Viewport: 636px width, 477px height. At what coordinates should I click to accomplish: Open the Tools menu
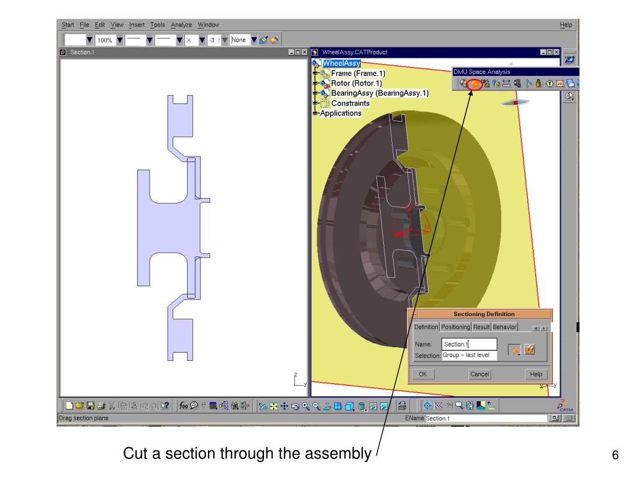coord(157,25)
